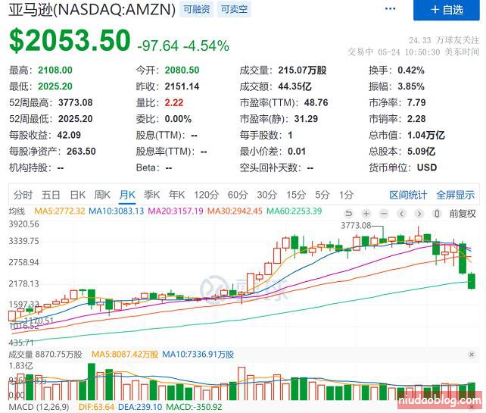486x413 pixels.
Task: Pan chart left with the arrow icon
Action: (402, 214)
